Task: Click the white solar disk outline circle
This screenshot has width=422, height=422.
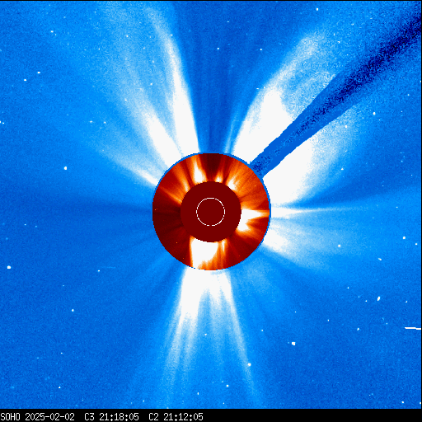Action: (211, 212)
